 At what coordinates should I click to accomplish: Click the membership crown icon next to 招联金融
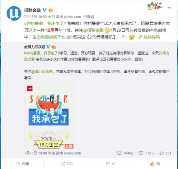pyautogui.click(x=51, y=10)
